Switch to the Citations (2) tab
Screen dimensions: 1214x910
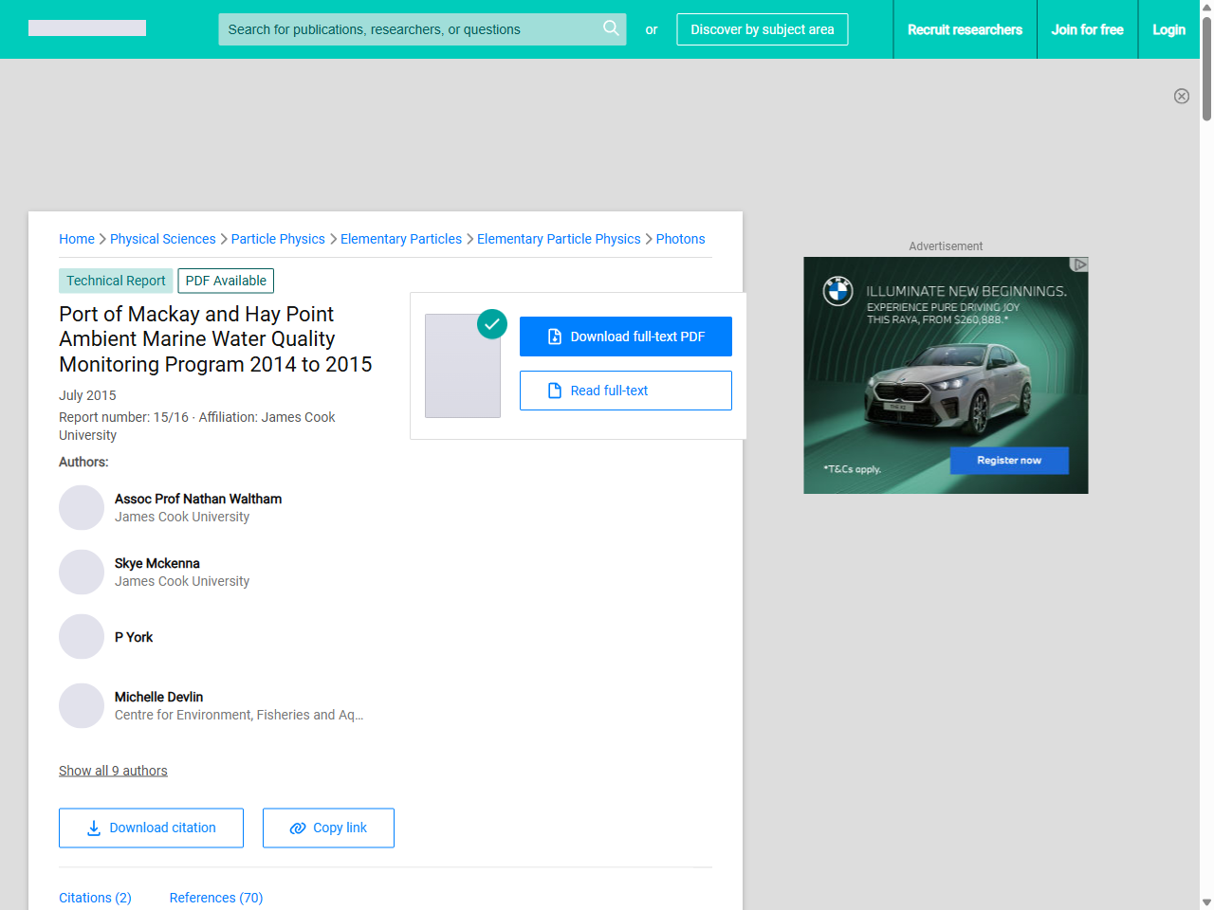point(95,898)
